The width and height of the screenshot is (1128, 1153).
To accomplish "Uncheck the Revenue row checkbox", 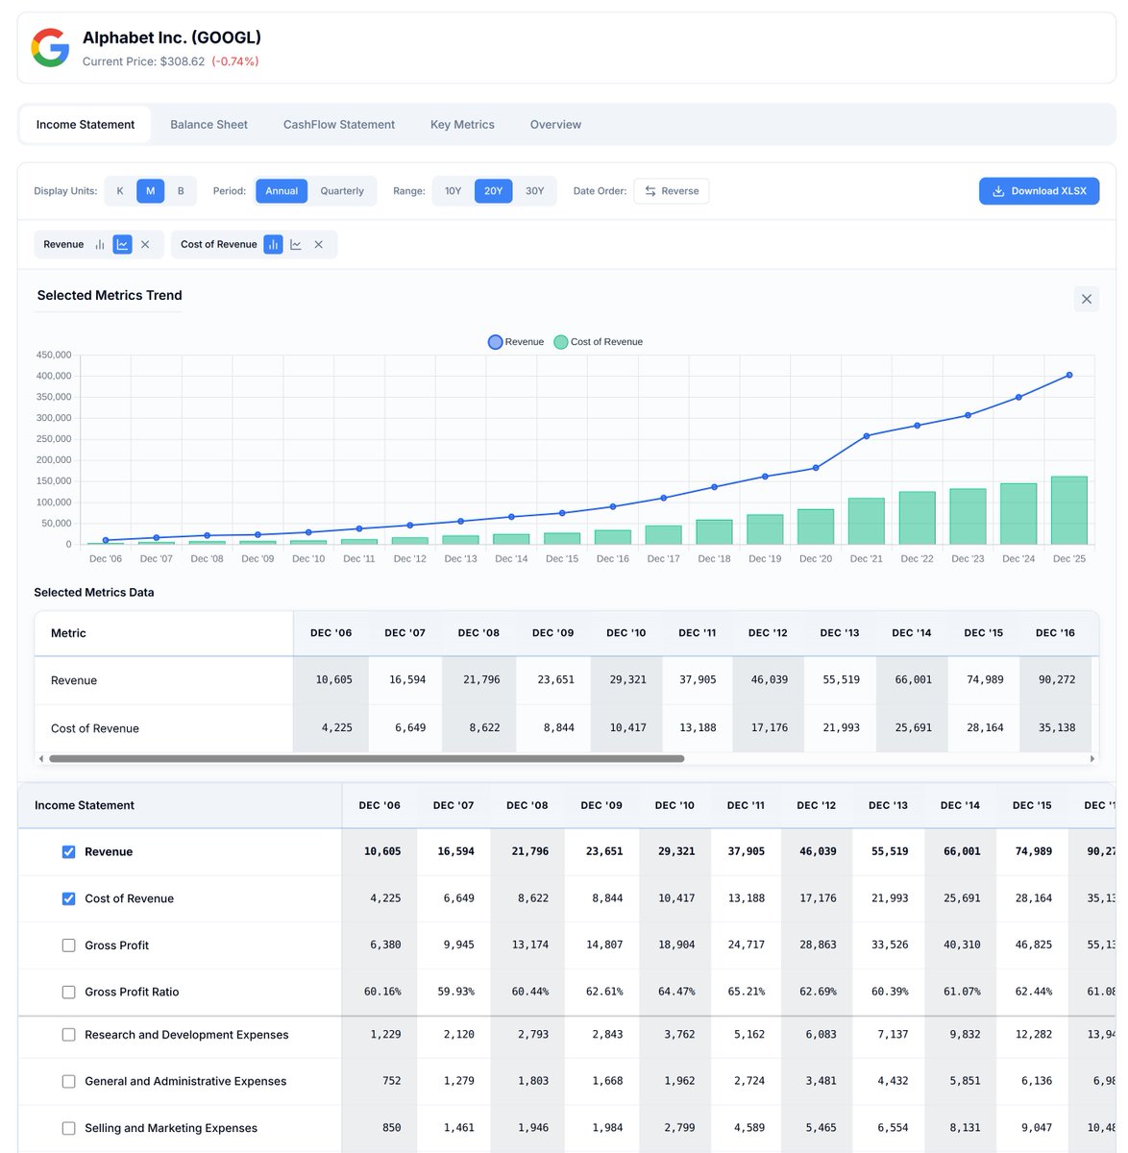I will point(68,852).
